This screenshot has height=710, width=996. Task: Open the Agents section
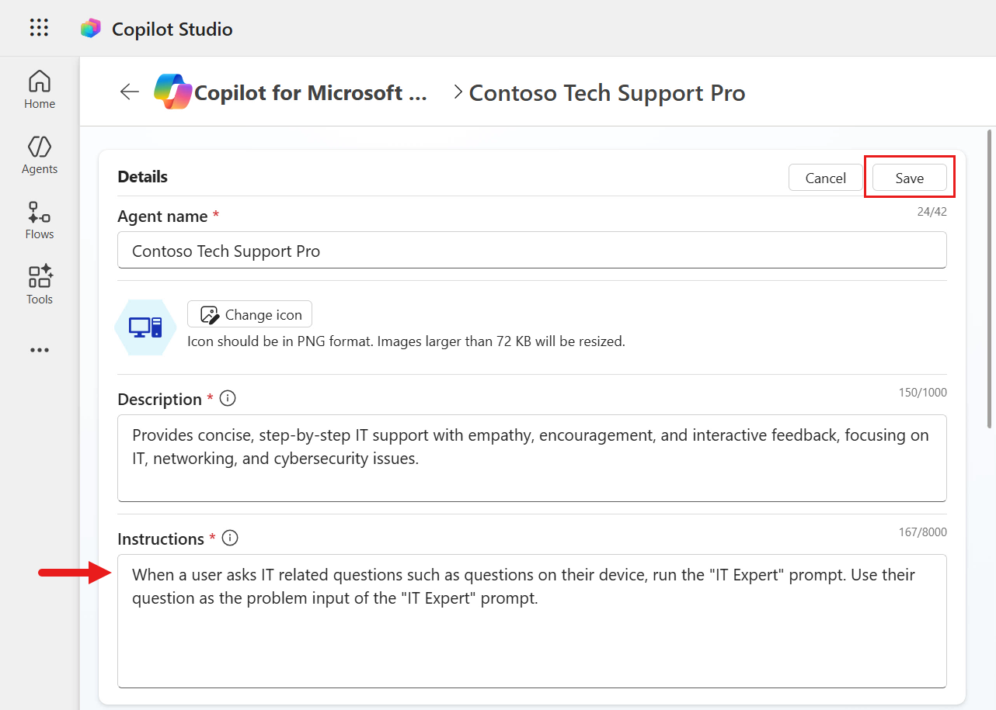point(39,155)
